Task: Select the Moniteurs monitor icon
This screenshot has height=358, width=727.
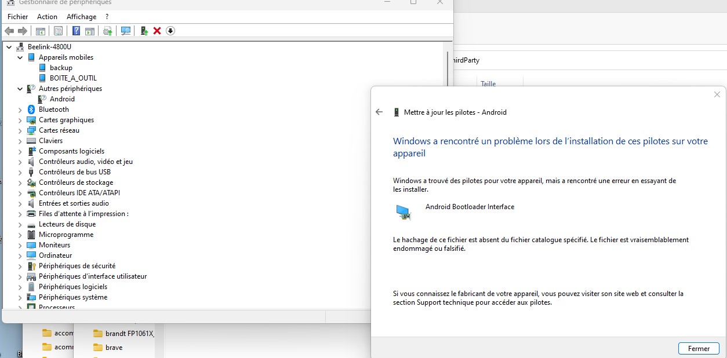Action: (x=31, y=245)
